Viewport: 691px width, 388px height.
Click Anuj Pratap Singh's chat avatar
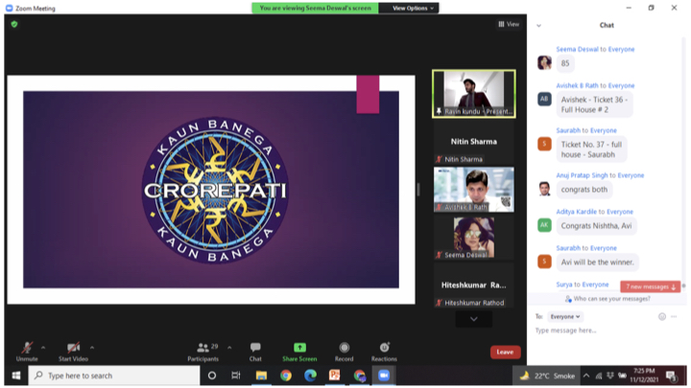[544, 189]
